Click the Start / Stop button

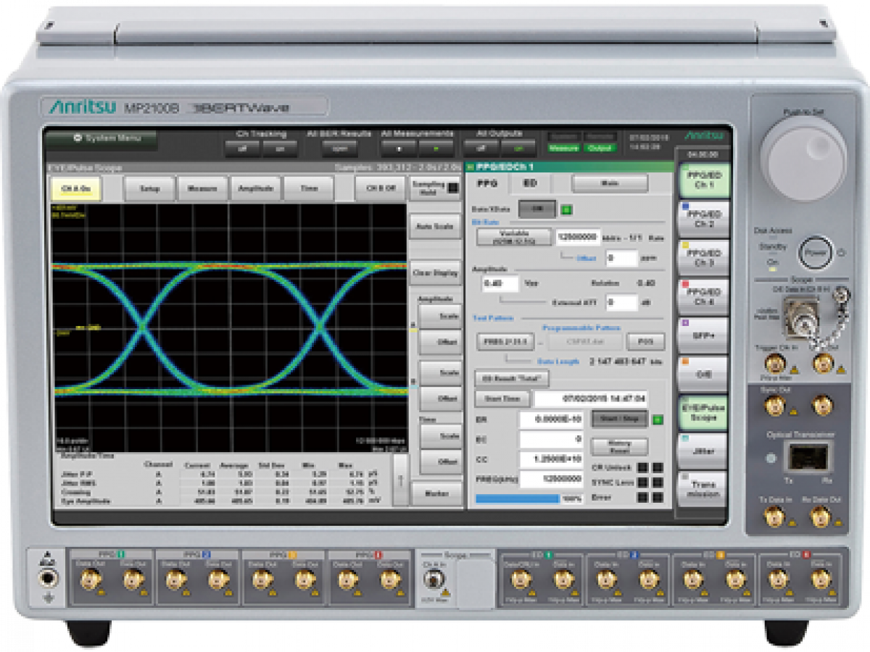pyautogui.click(x=620, y=419)
